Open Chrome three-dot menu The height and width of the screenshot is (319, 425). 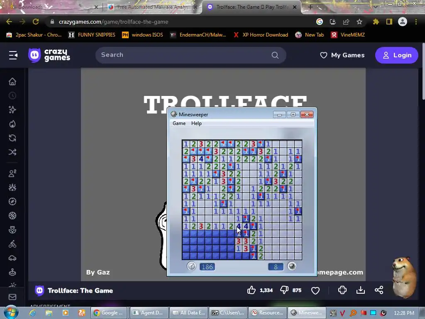point(416,22)
